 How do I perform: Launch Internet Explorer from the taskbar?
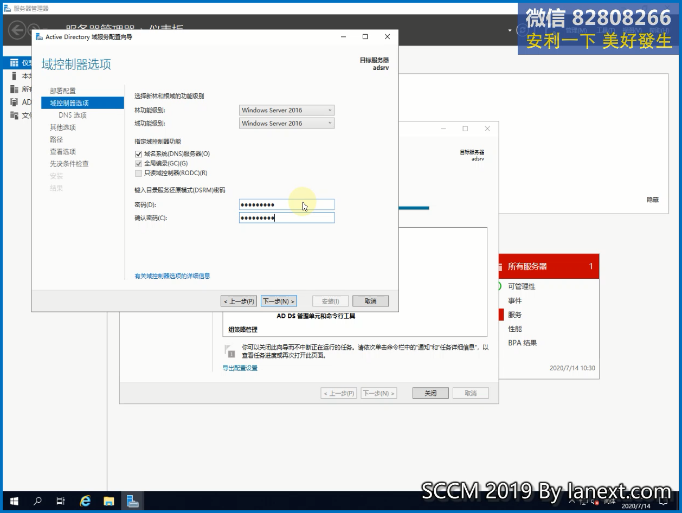[x=85, y=501]
